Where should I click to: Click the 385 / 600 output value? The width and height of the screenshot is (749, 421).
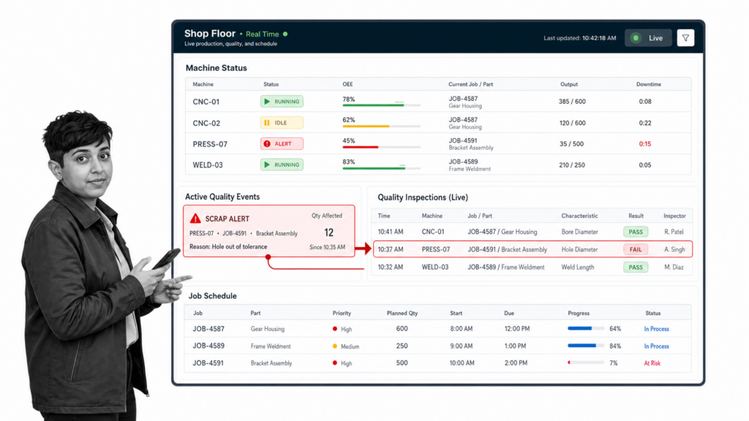click(572, 101)
